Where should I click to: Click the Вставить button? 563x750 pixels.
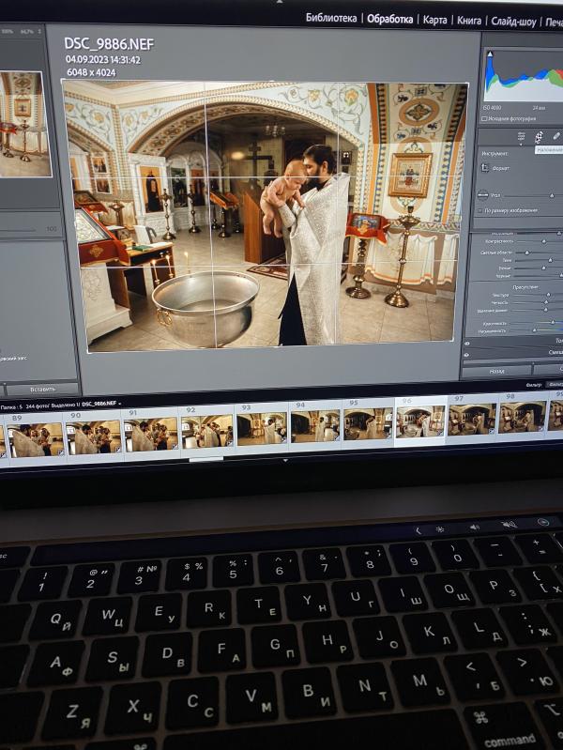tap(42, 390)
